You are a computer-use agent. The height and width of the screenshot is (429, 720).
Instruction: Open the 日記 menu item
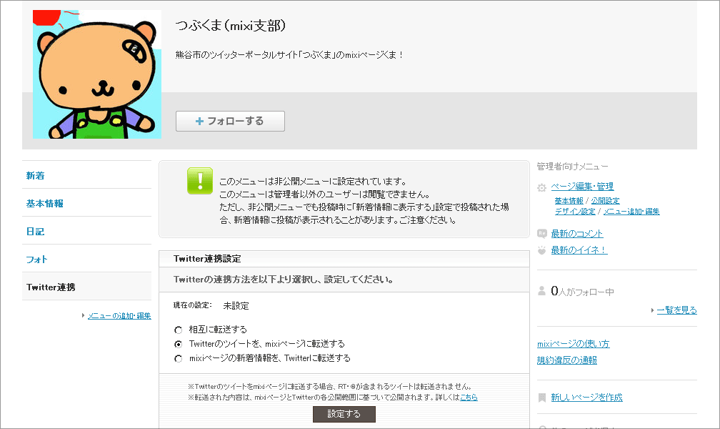(x=36, y=231)
